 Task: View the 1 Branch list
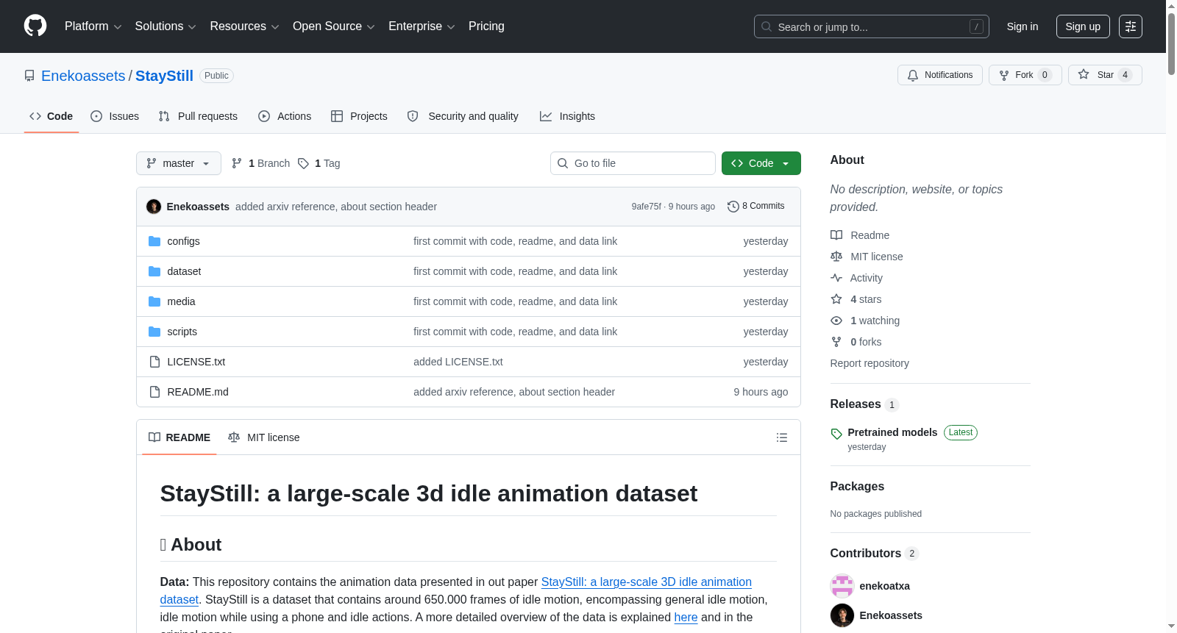(261, 163)
